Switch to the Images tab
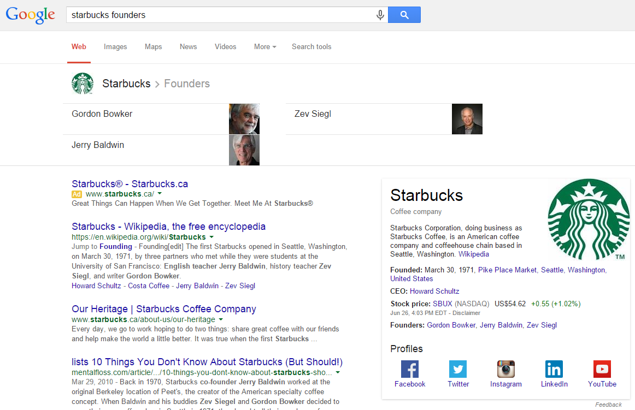 coord(115,47)
